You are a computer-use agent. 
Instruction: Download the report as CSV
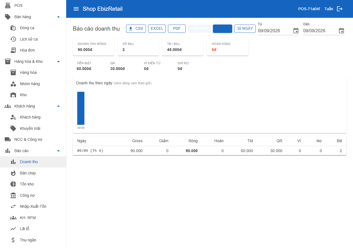pyautogui.click(x=136, y=29)
